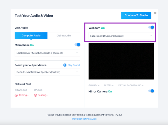Click the 'Test Your Audio & Video' title
The image size is (168, 125).
tap(34, 16)
